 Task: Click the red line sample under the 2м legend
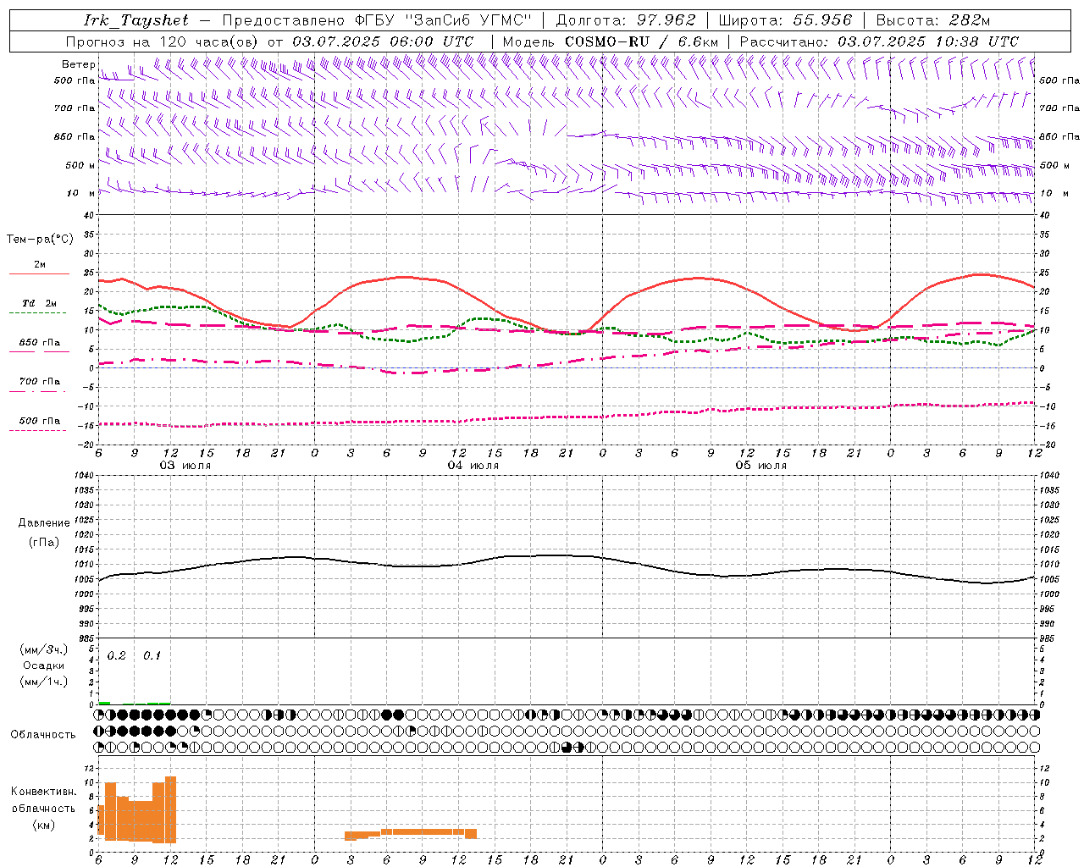[39, 274]
